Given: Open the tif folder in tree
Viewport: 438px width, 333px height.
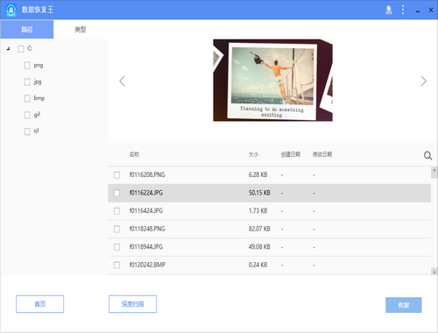Looking at the screenshot, I should point(36,131).
